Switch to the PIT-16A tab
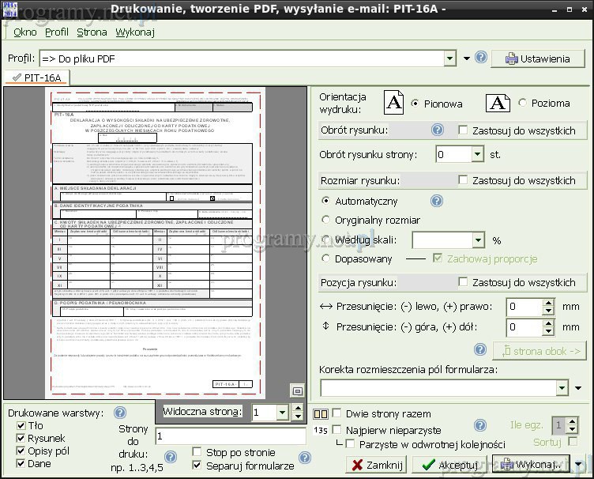Image resolution: width=594 pixels, height=479 pixels. 37,77
